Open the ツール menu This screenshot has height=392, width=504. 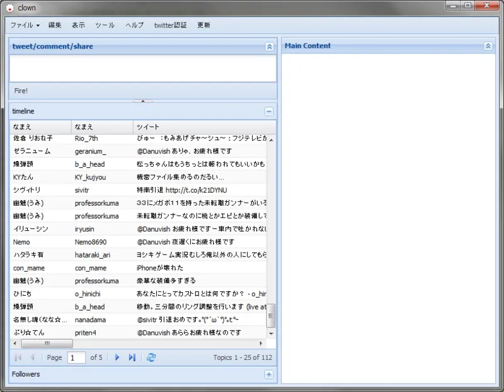105,25
